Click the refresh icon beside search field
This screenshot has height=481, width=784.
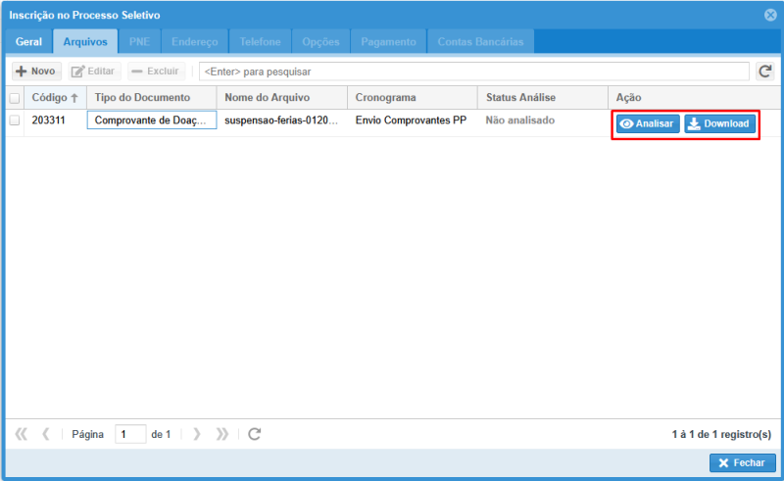pos(765,72)
